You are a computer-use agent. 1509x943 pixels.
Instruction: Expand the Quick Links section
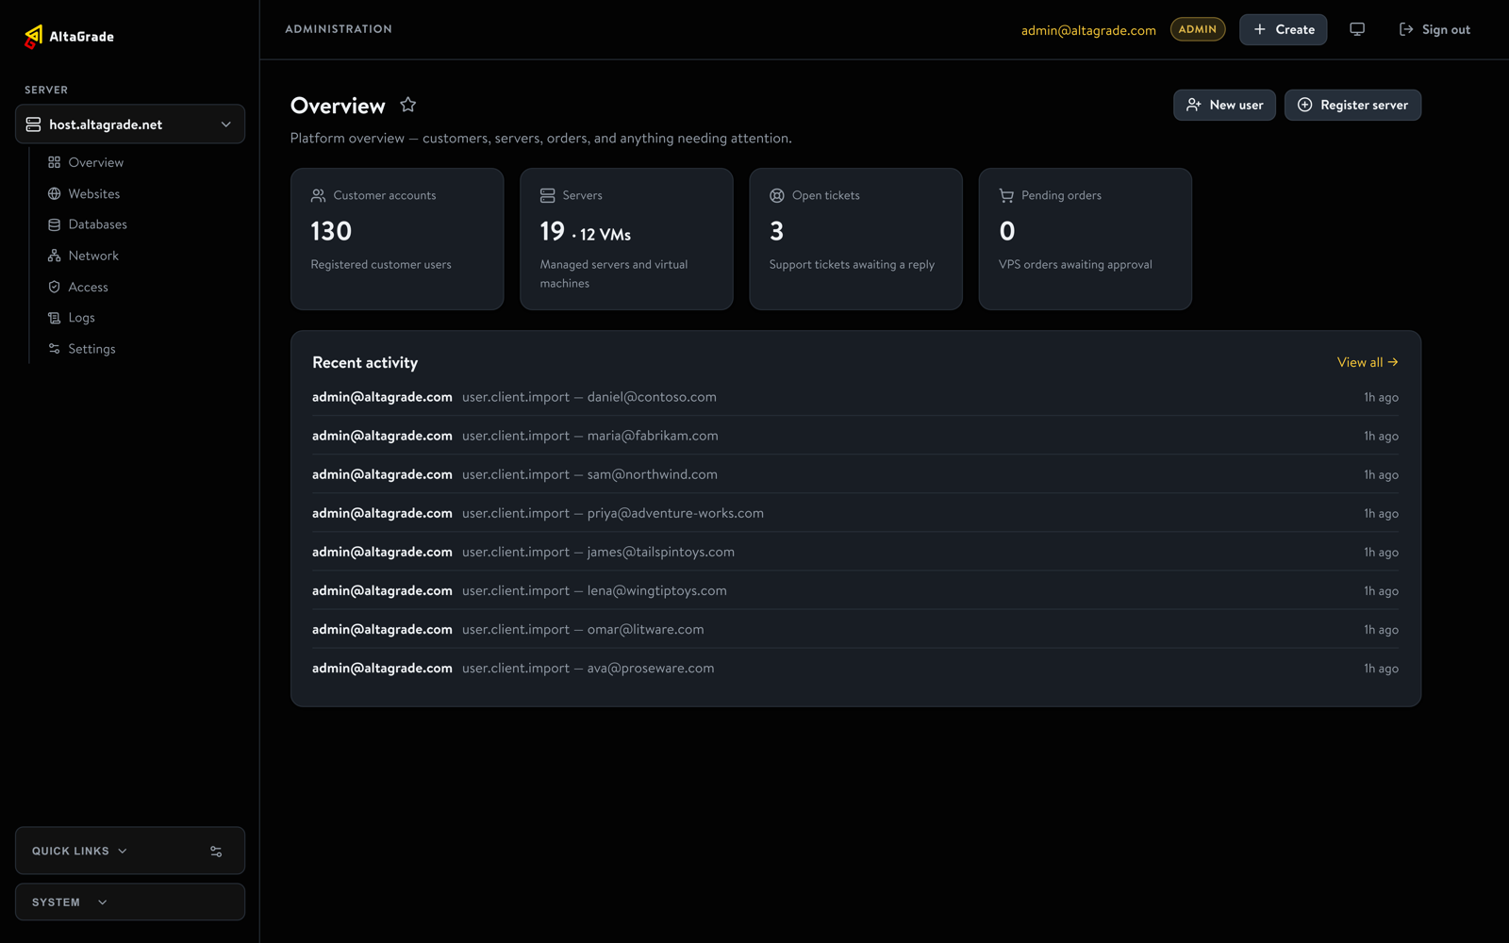tap(79, 851)
